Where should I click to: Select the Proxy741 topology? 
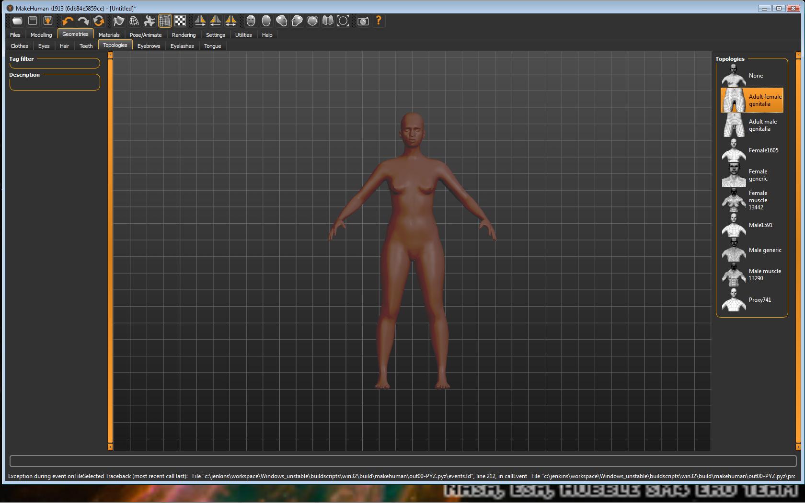pos(752,299)
